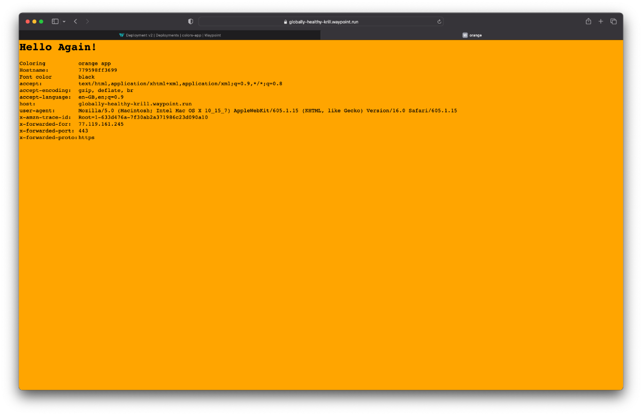Click the x-forwarded-port value 443
The width and height of the screenshot is (642, 415).
coord(83,130)
